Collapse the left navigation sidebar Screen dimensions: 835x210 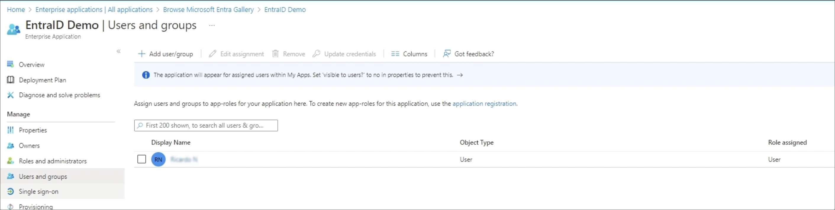click(119, 51)
